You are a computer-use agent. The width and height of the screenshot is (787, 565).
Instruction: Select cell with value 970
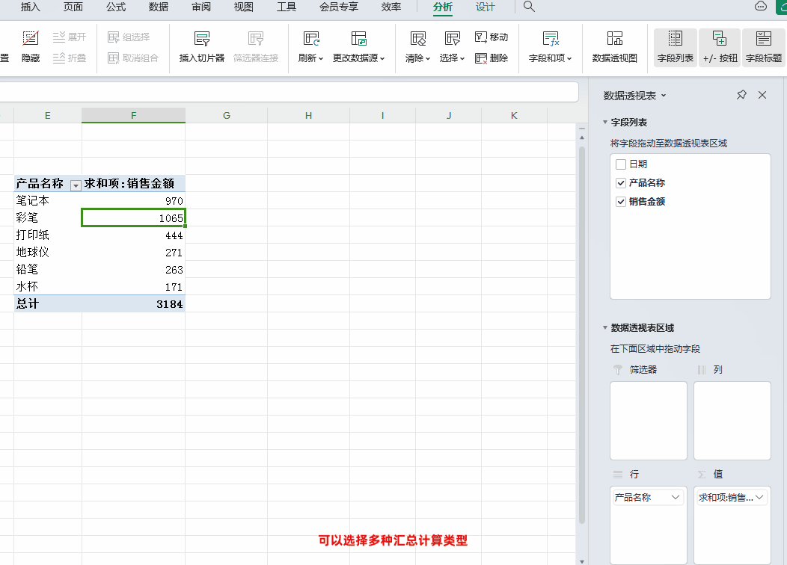click(133, 200)
